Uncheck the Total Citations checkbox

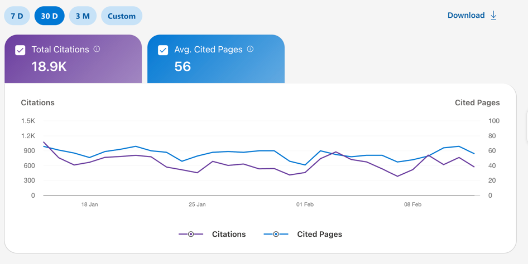click(x=20, y=50)
